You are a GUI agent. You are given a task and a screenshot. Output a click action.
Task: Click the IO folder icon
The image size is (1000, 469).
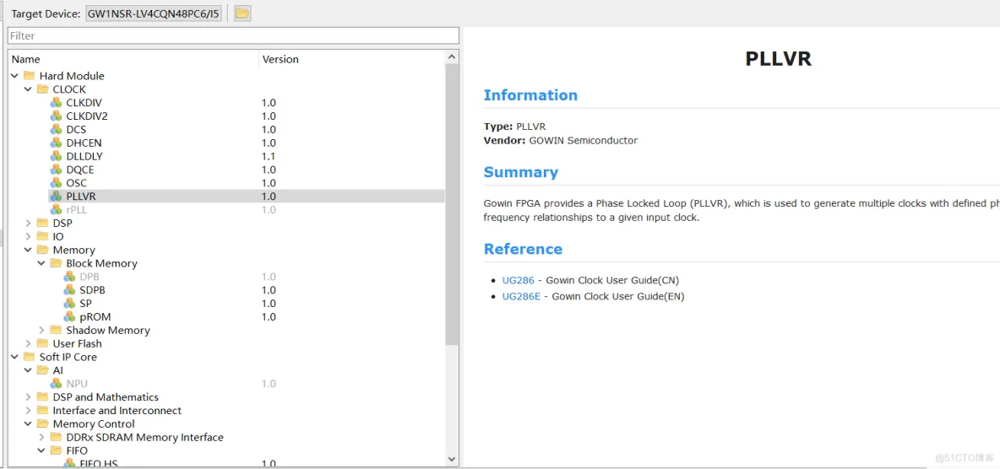point(43,236)
